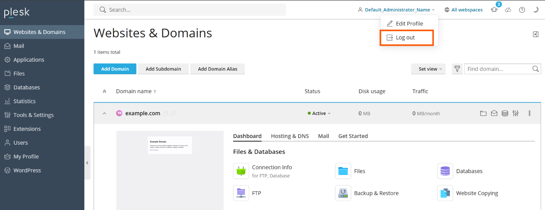Open example.com hosting settings sliders icon
Screen dimensions: 545x210
click(x=516, y=113)
